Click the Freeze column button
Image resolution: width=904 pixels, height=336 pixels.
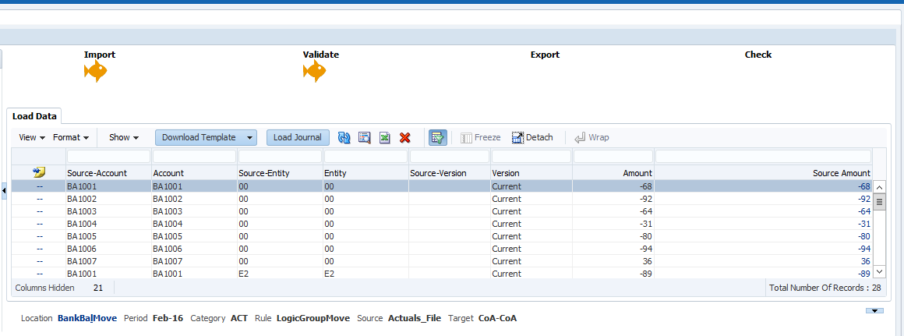(x=480, y=137)
